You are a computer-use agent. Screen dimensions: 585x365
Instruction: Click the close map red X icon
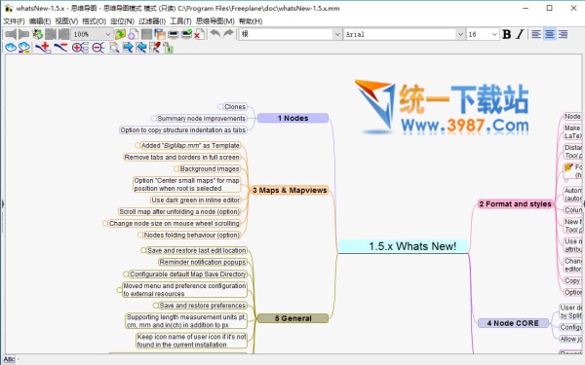point(199,34)
